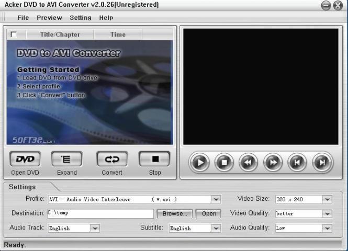Open the Setting menu
This screenshot has height=251, width=348.
point(81,17)
